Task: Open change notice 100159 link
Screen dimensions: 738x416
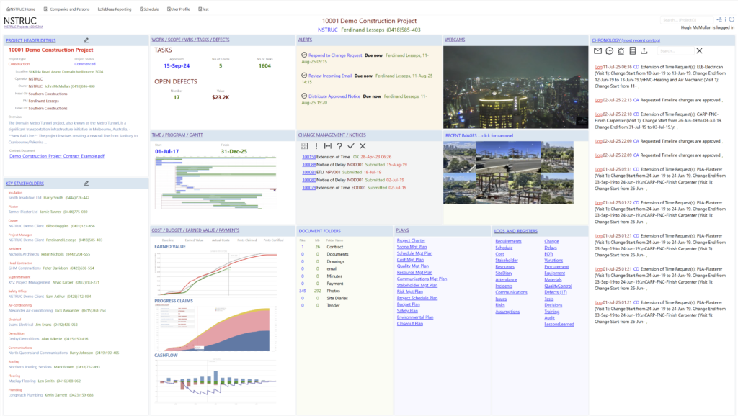Action: coord(308,157)
